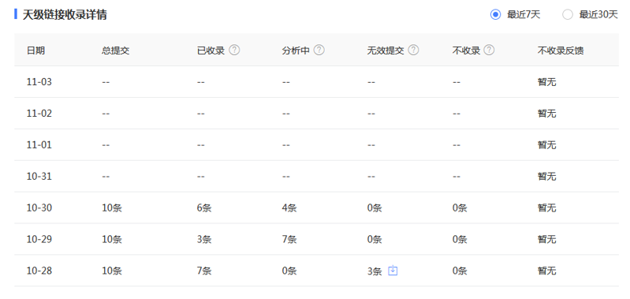The image size is (630, 299).
Task: Click 6条 indexed count for 10-30
Action: (204, 207)
